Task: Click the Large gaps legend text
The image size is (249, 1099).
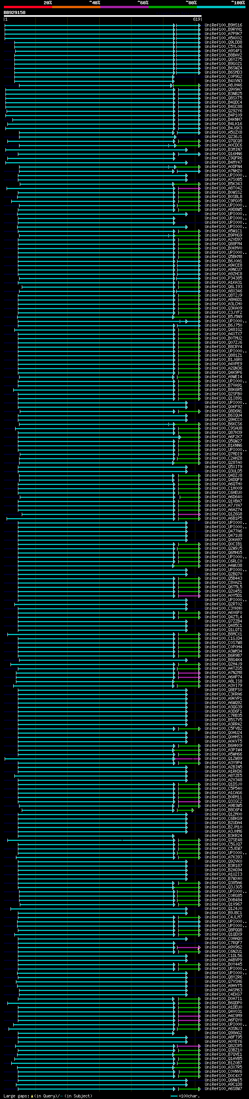Action: [x=48, y=1096]
